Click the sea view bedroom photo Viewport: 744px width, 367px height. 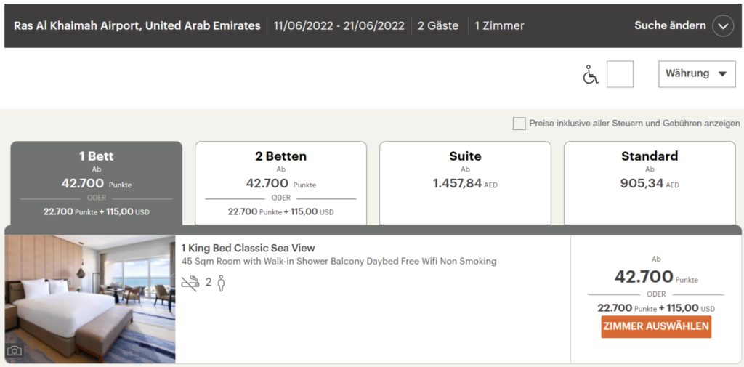click(90, 298)
